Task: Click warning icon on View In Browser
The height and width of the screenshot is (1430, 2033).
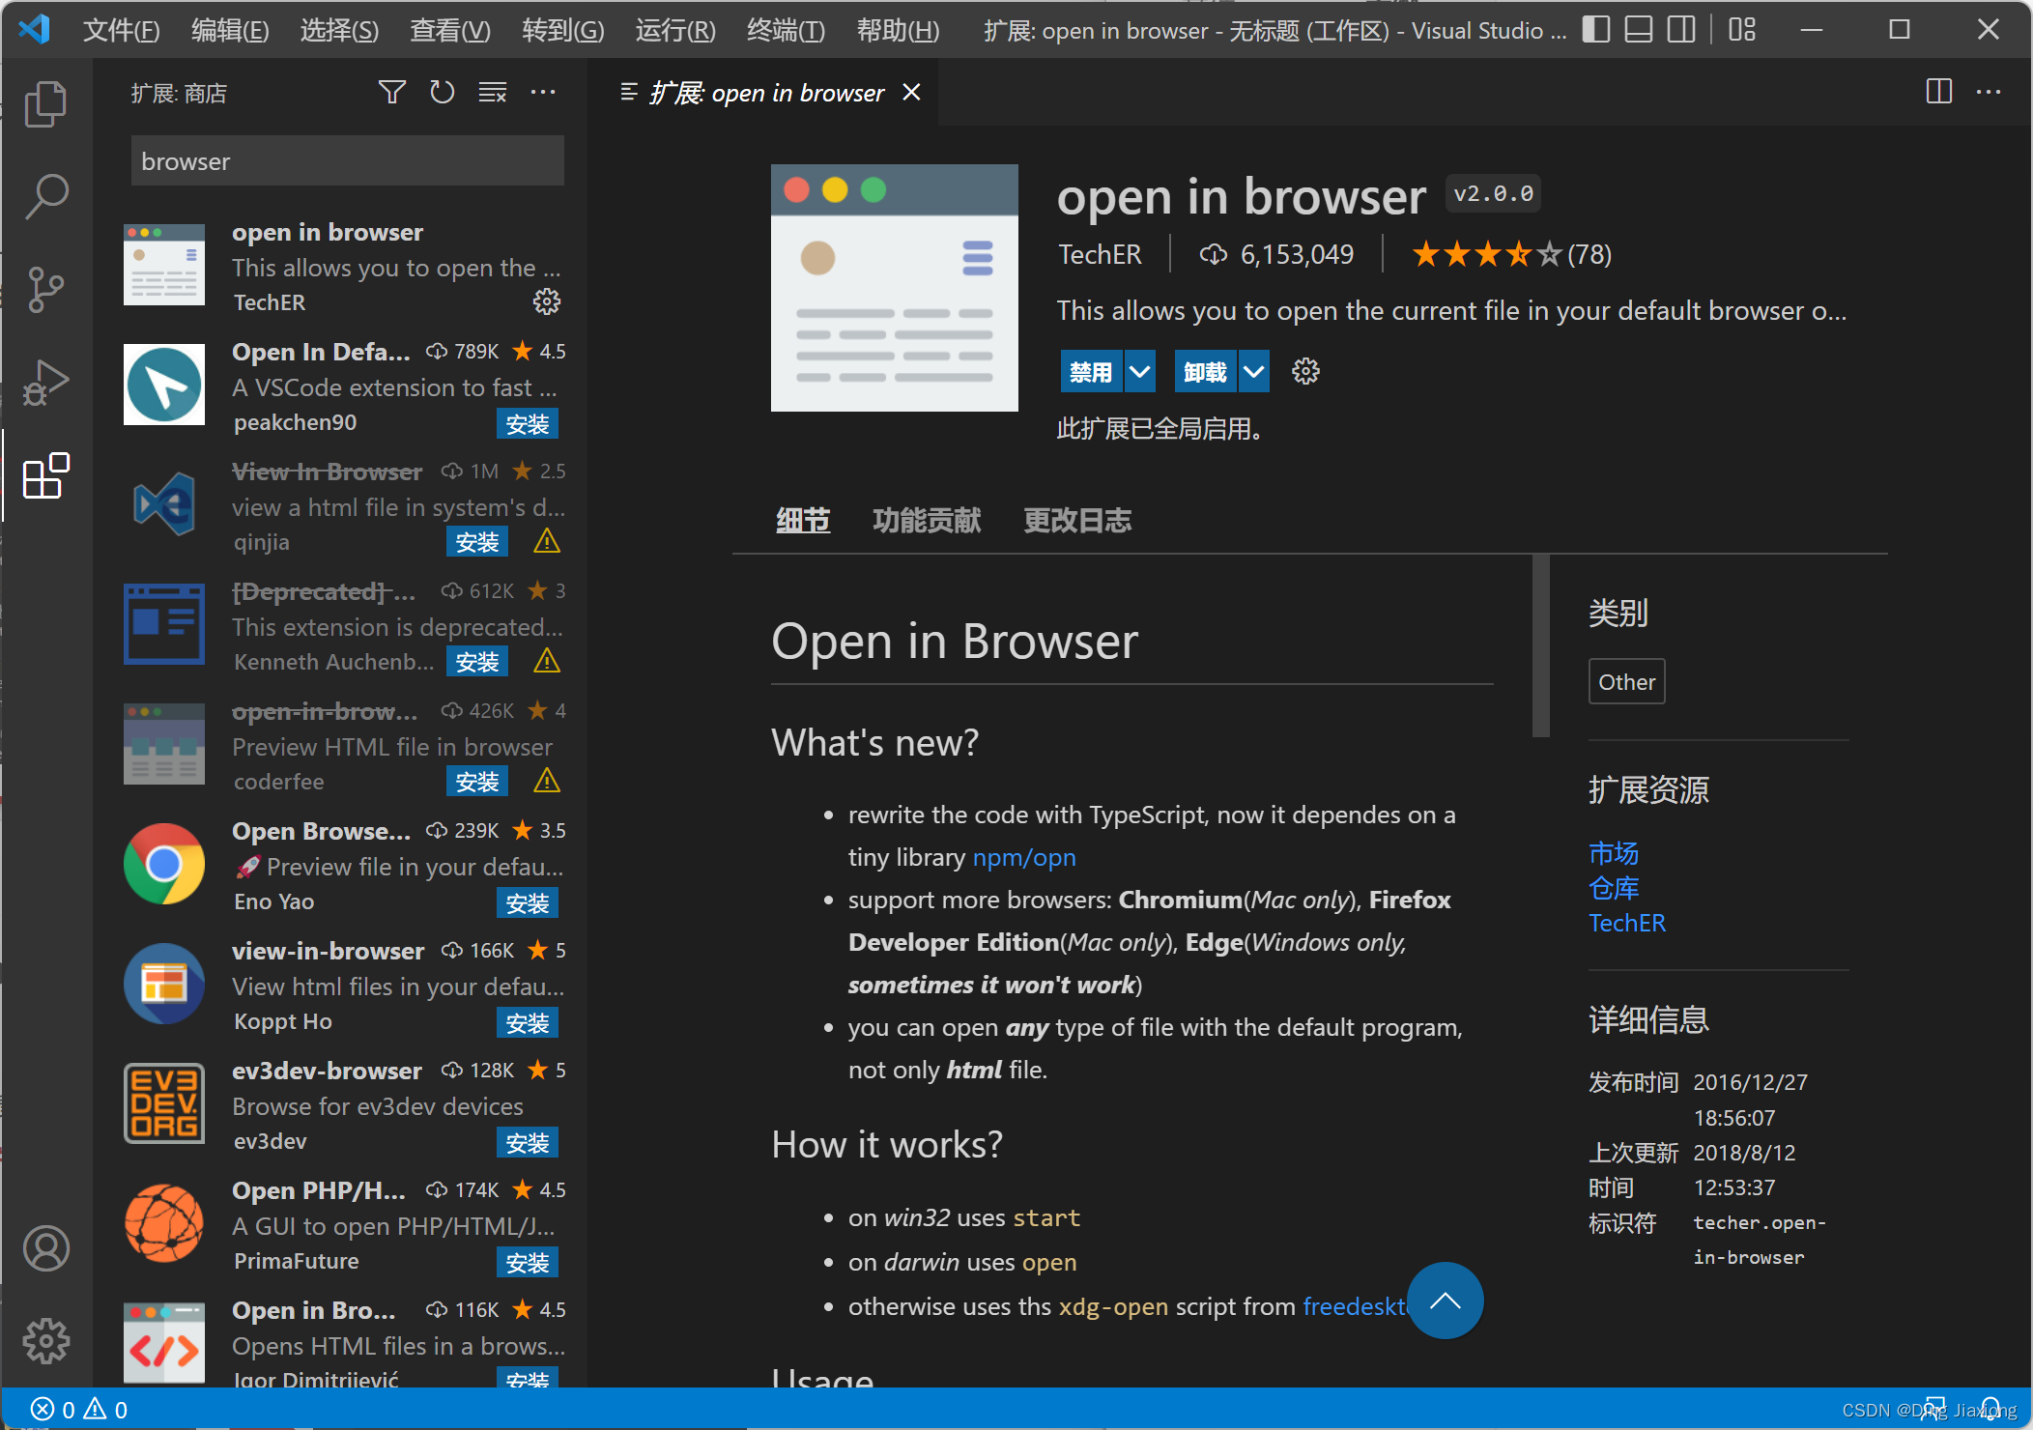Action: coord(547,541)
